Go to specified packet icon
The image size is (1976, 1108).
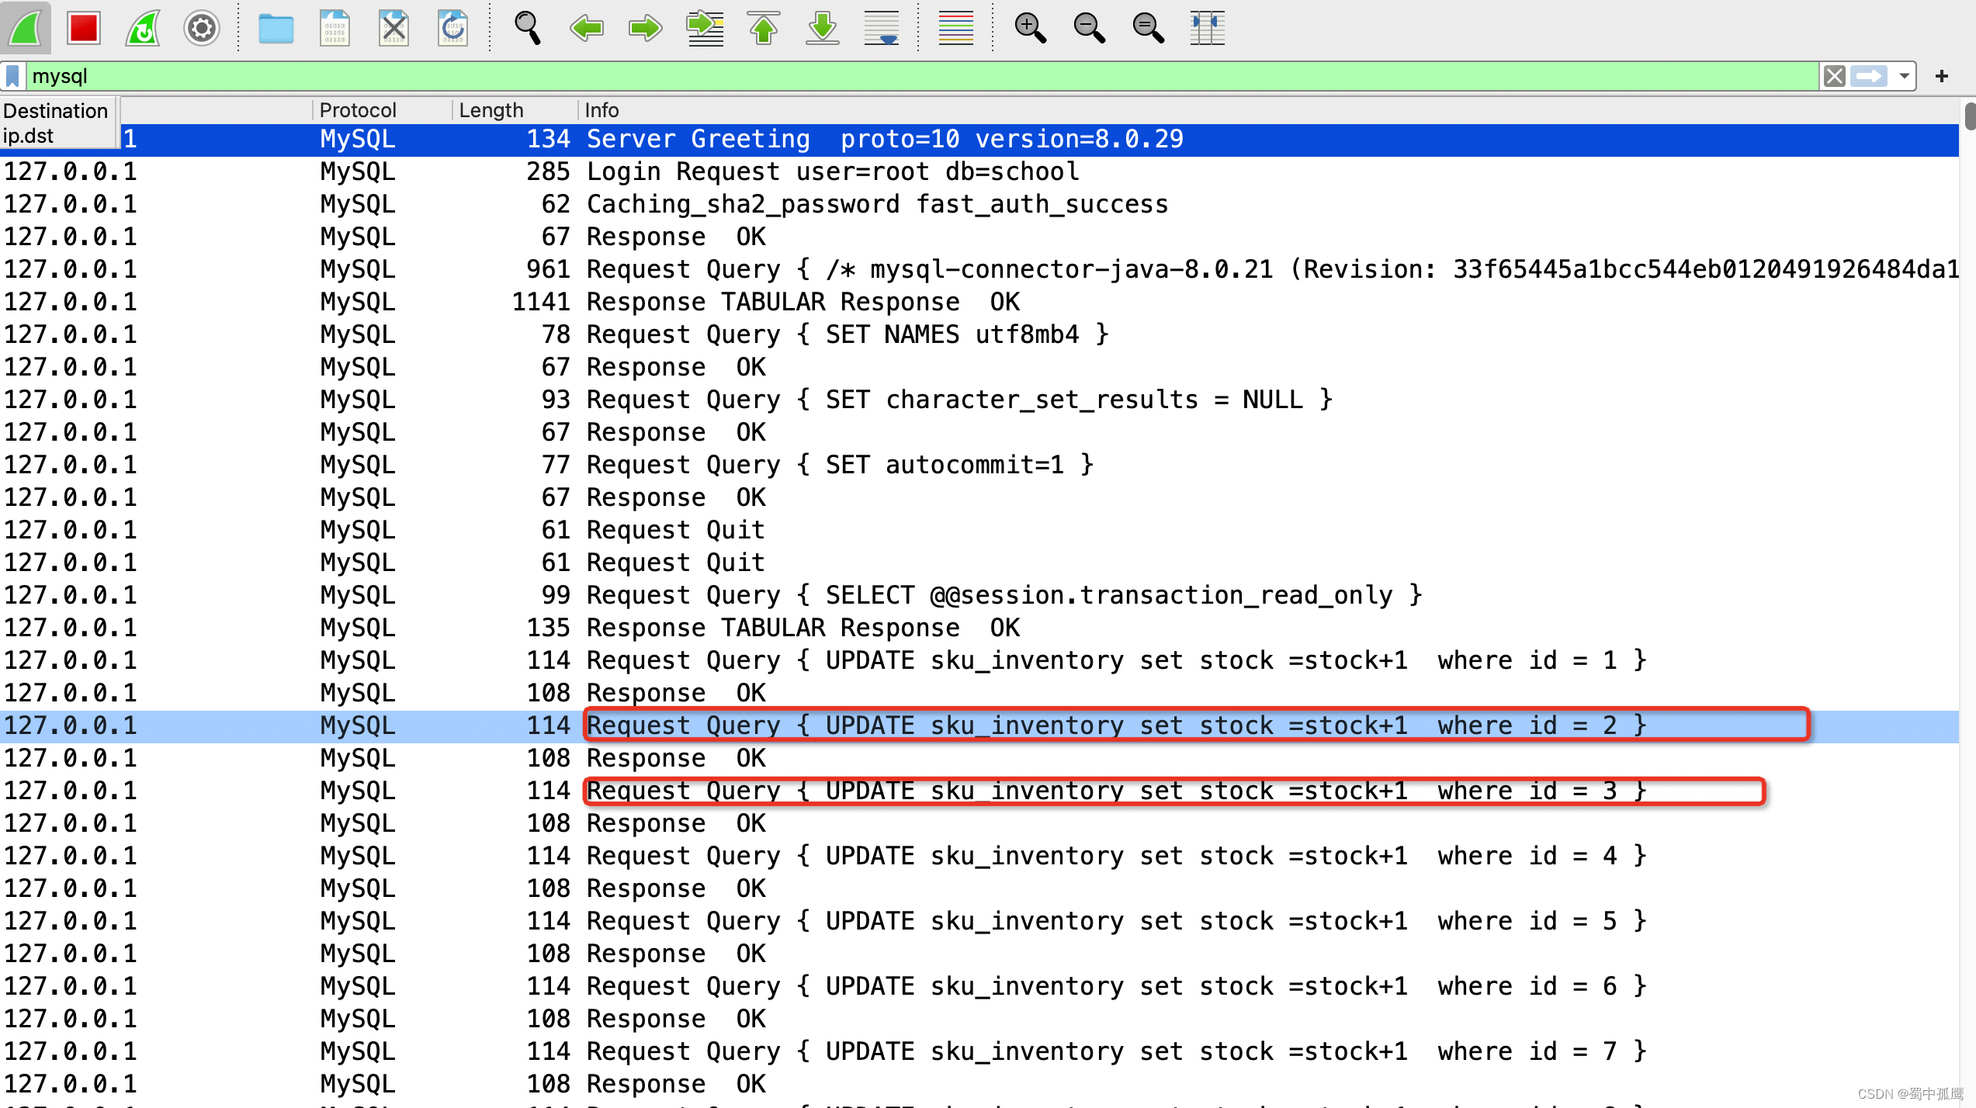click(705, 28)
